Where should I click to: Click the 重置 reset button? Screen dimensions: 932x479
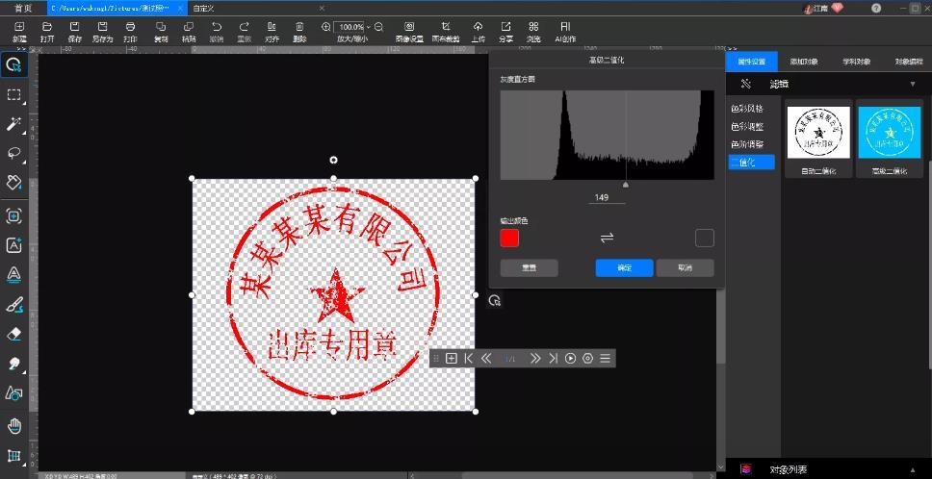click(529, 267)
